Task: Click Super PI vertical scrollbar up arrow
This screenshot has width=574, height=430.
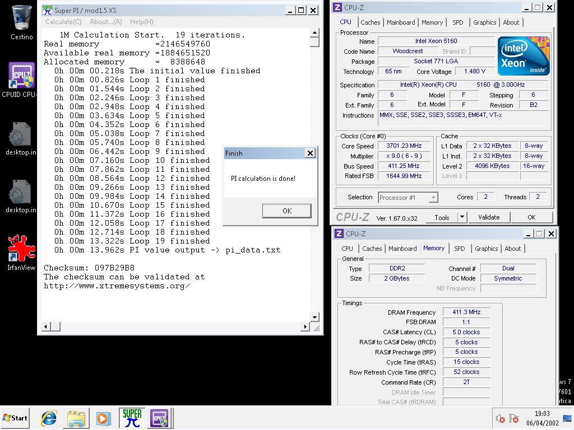Action: tap(314, 33)
